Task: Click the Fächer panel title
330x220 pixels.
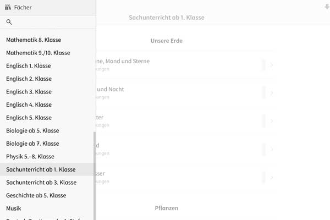Action: pyautogui.click(x=23, y=8)
